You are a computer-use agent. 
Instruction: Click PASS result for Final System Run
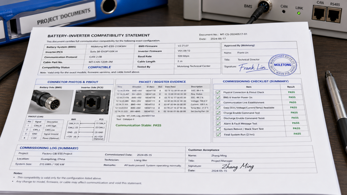tap(297, 134)
